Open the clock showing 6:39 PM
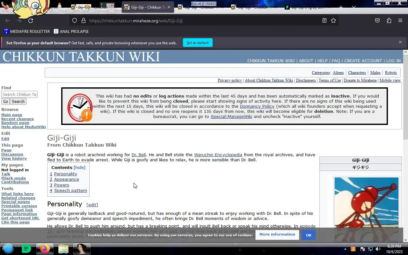 click(x=394, y=249)
